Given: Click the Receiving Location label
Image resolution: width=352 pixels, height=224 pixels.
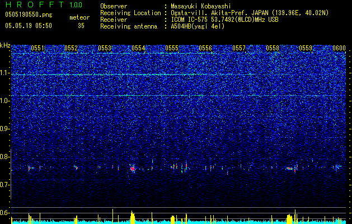Looking at the screenshot, I should [130, 13].
